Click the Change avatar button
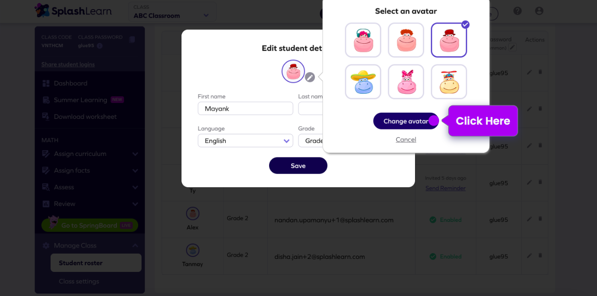Image resolution: width=597 pixels, height=296 pixels. [405, 121]
